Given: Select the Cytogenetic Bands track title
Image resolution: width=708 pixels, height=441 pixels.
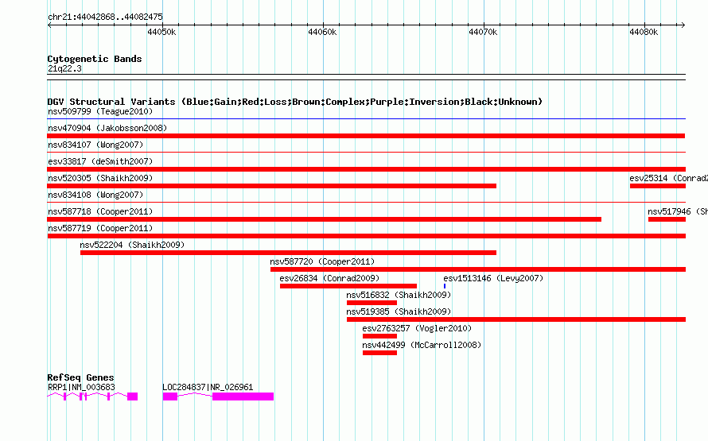Looking at the screenshot, I should click(95, 59).
